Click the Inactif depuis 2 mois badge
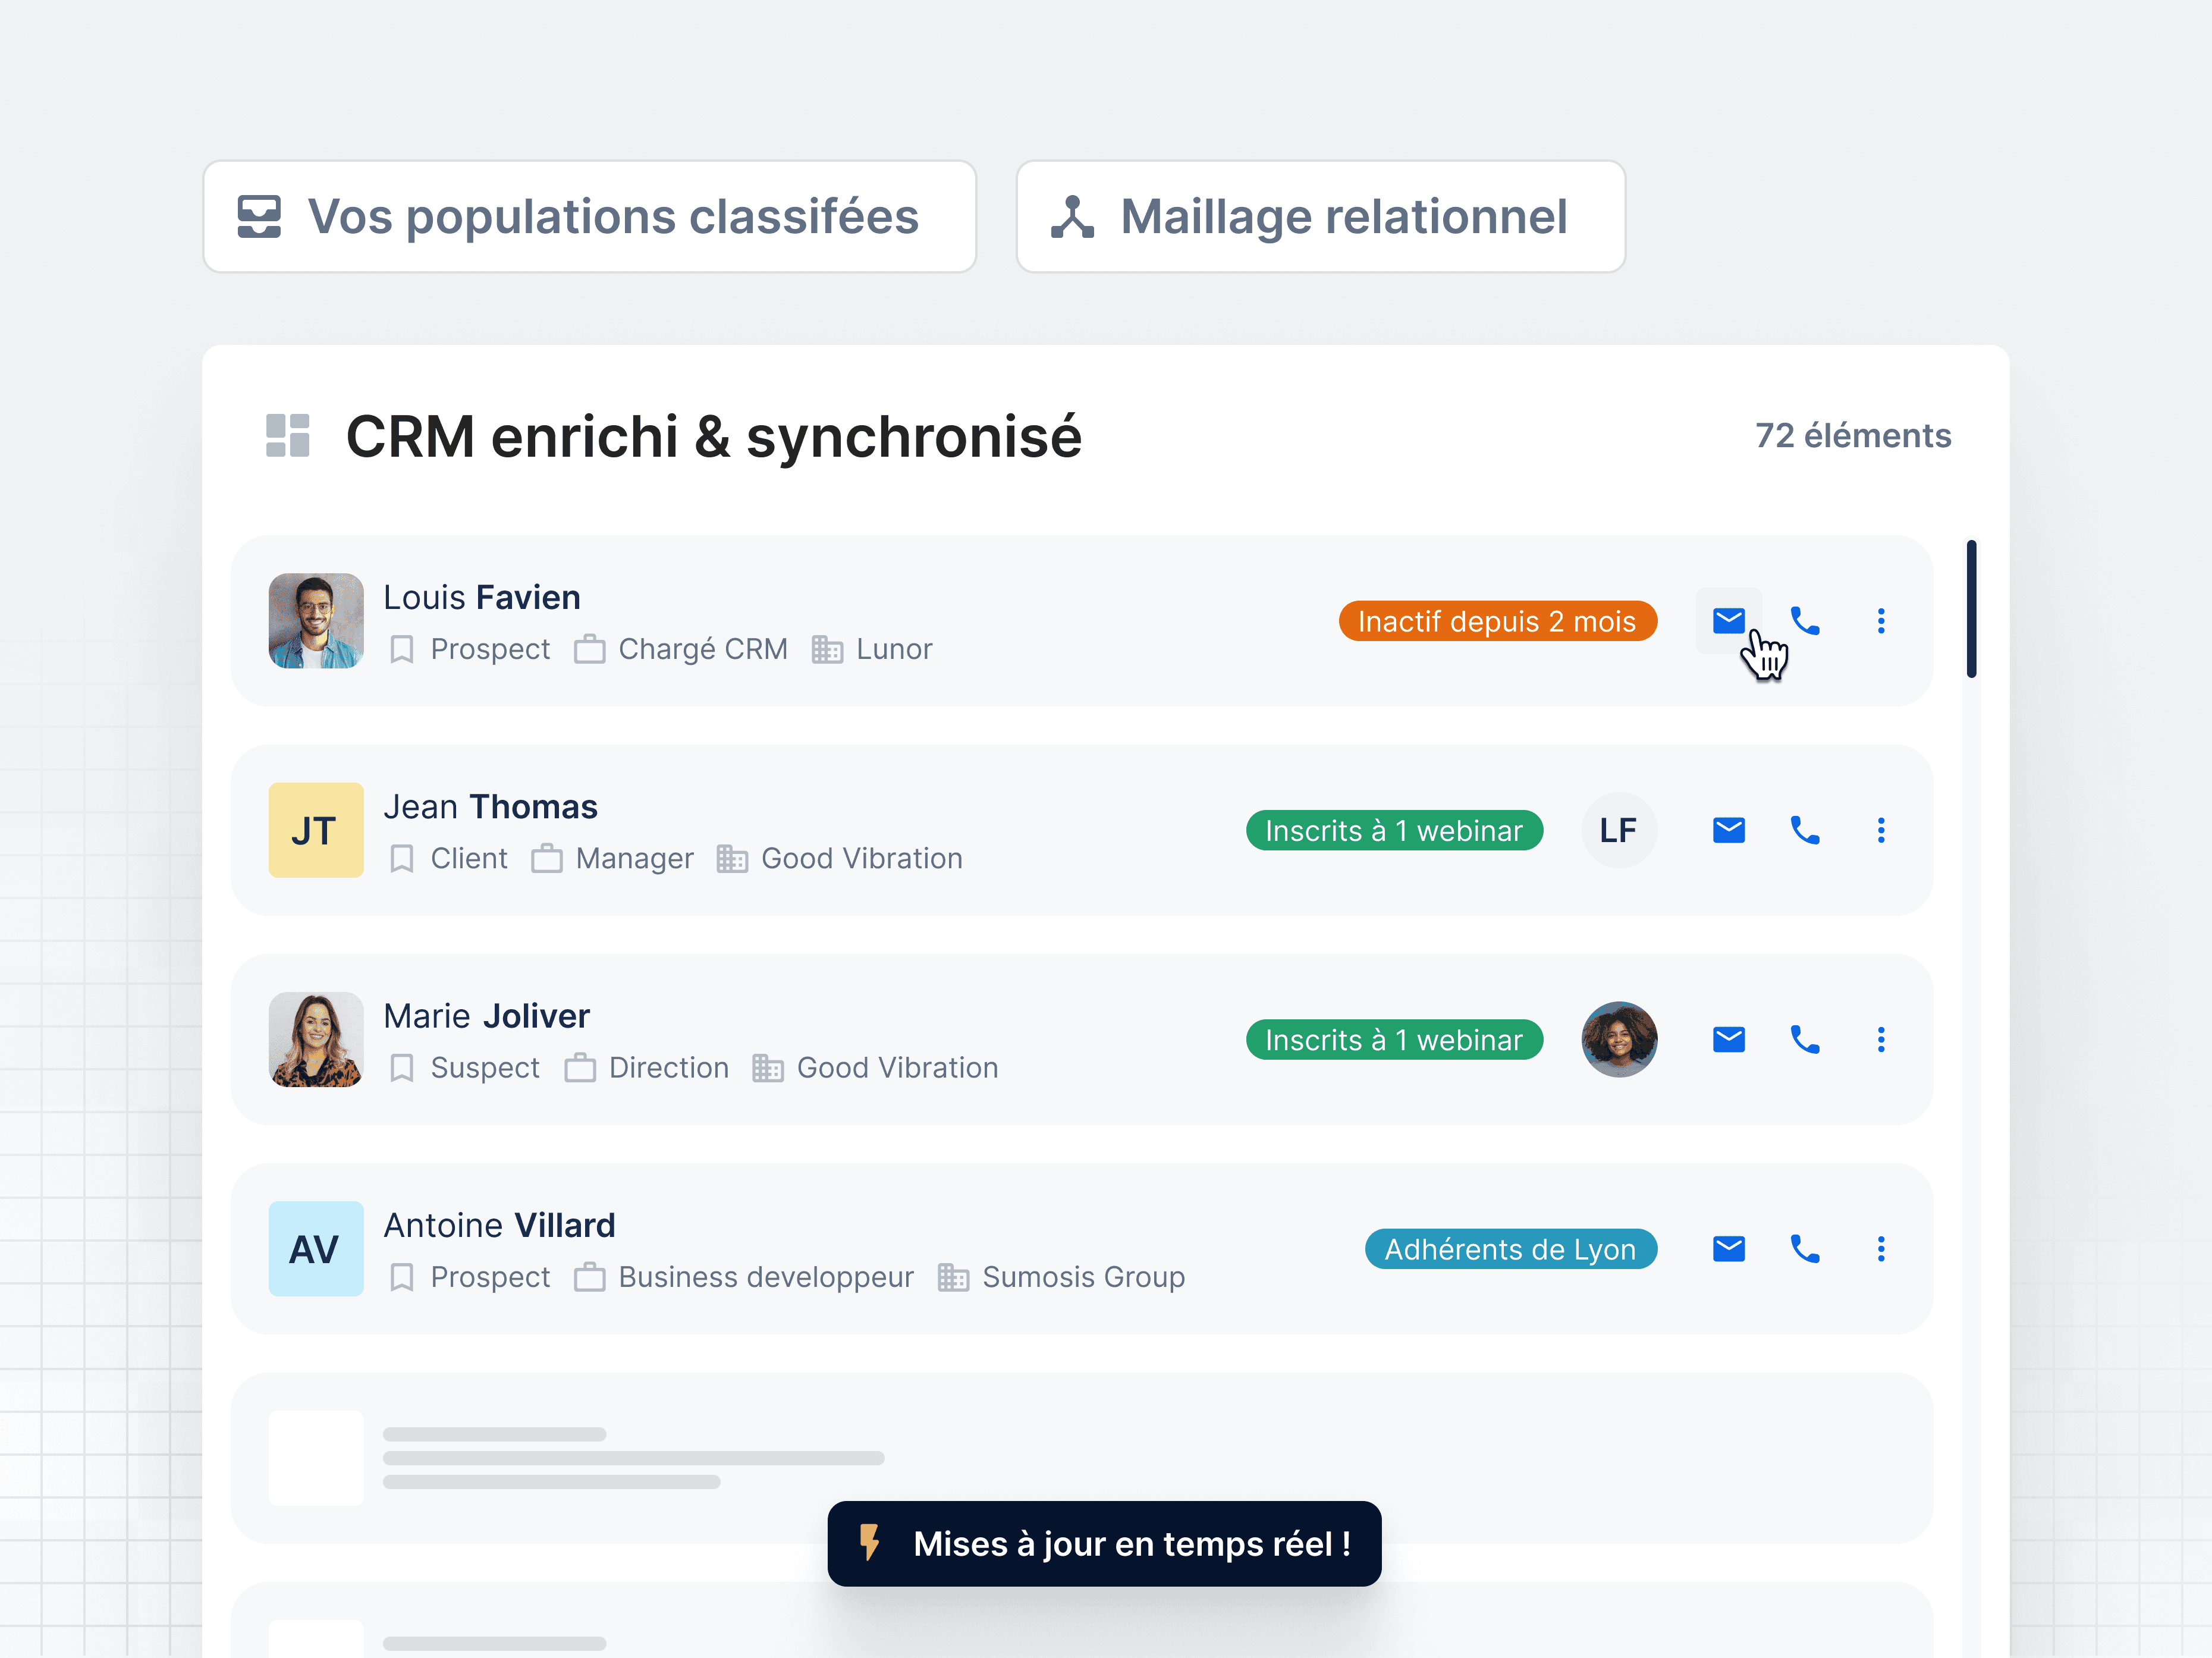Screen dimensions: 2212x1658 (x=1497, y=621)
